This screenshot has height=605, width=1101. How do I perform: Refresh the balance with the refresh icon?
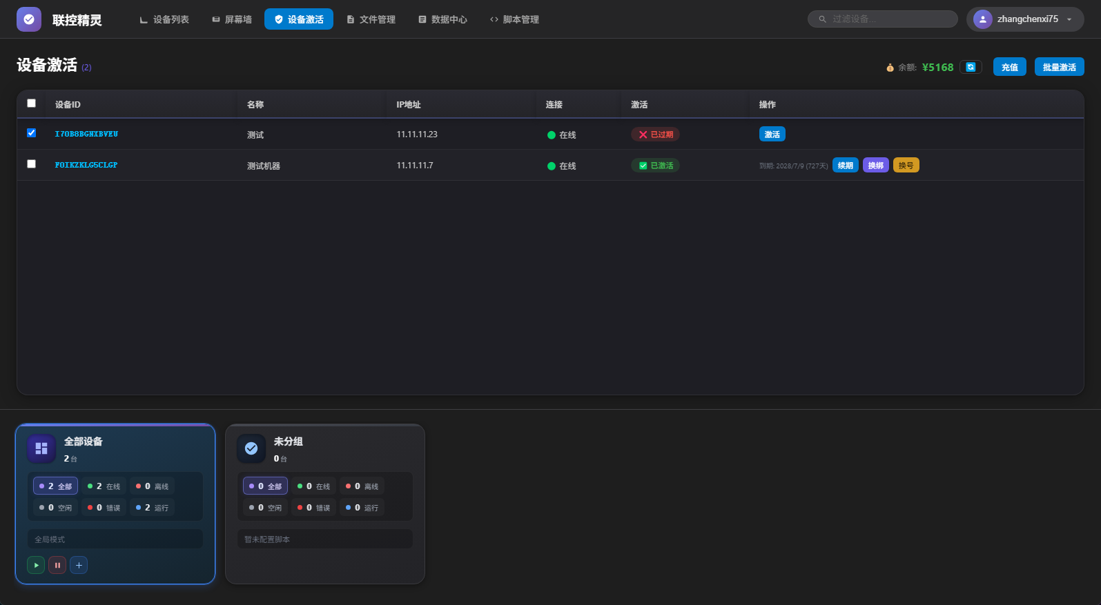(x=971, y=67)
